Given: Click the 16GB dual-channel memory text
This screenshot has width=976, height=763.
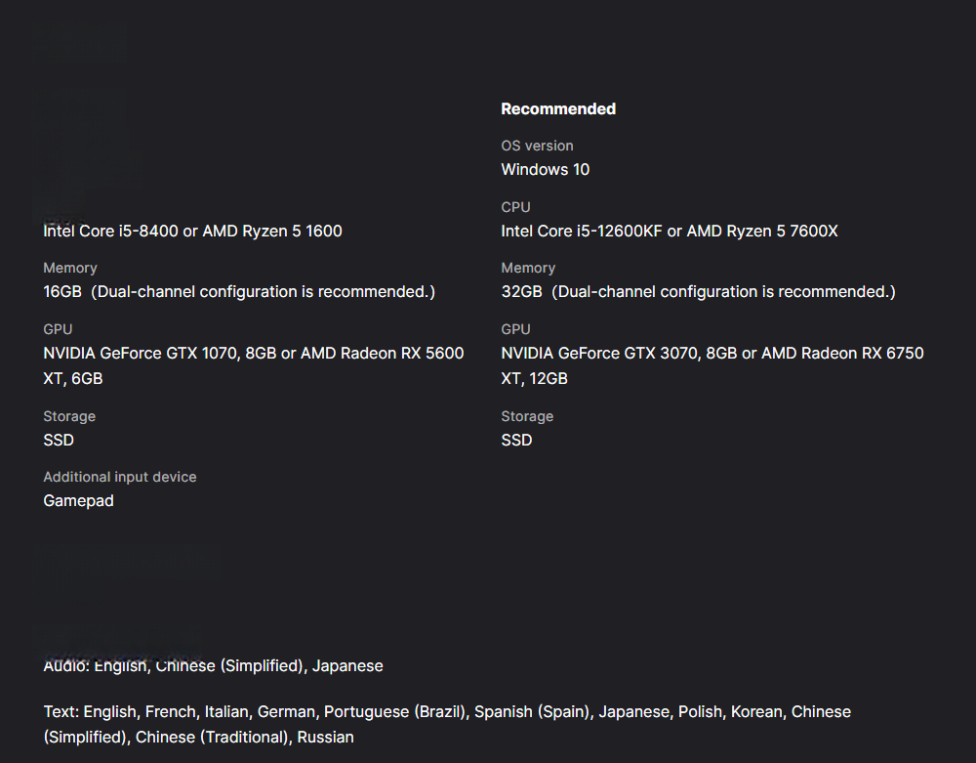Looking at the screenshot, I should pos(239,291).
